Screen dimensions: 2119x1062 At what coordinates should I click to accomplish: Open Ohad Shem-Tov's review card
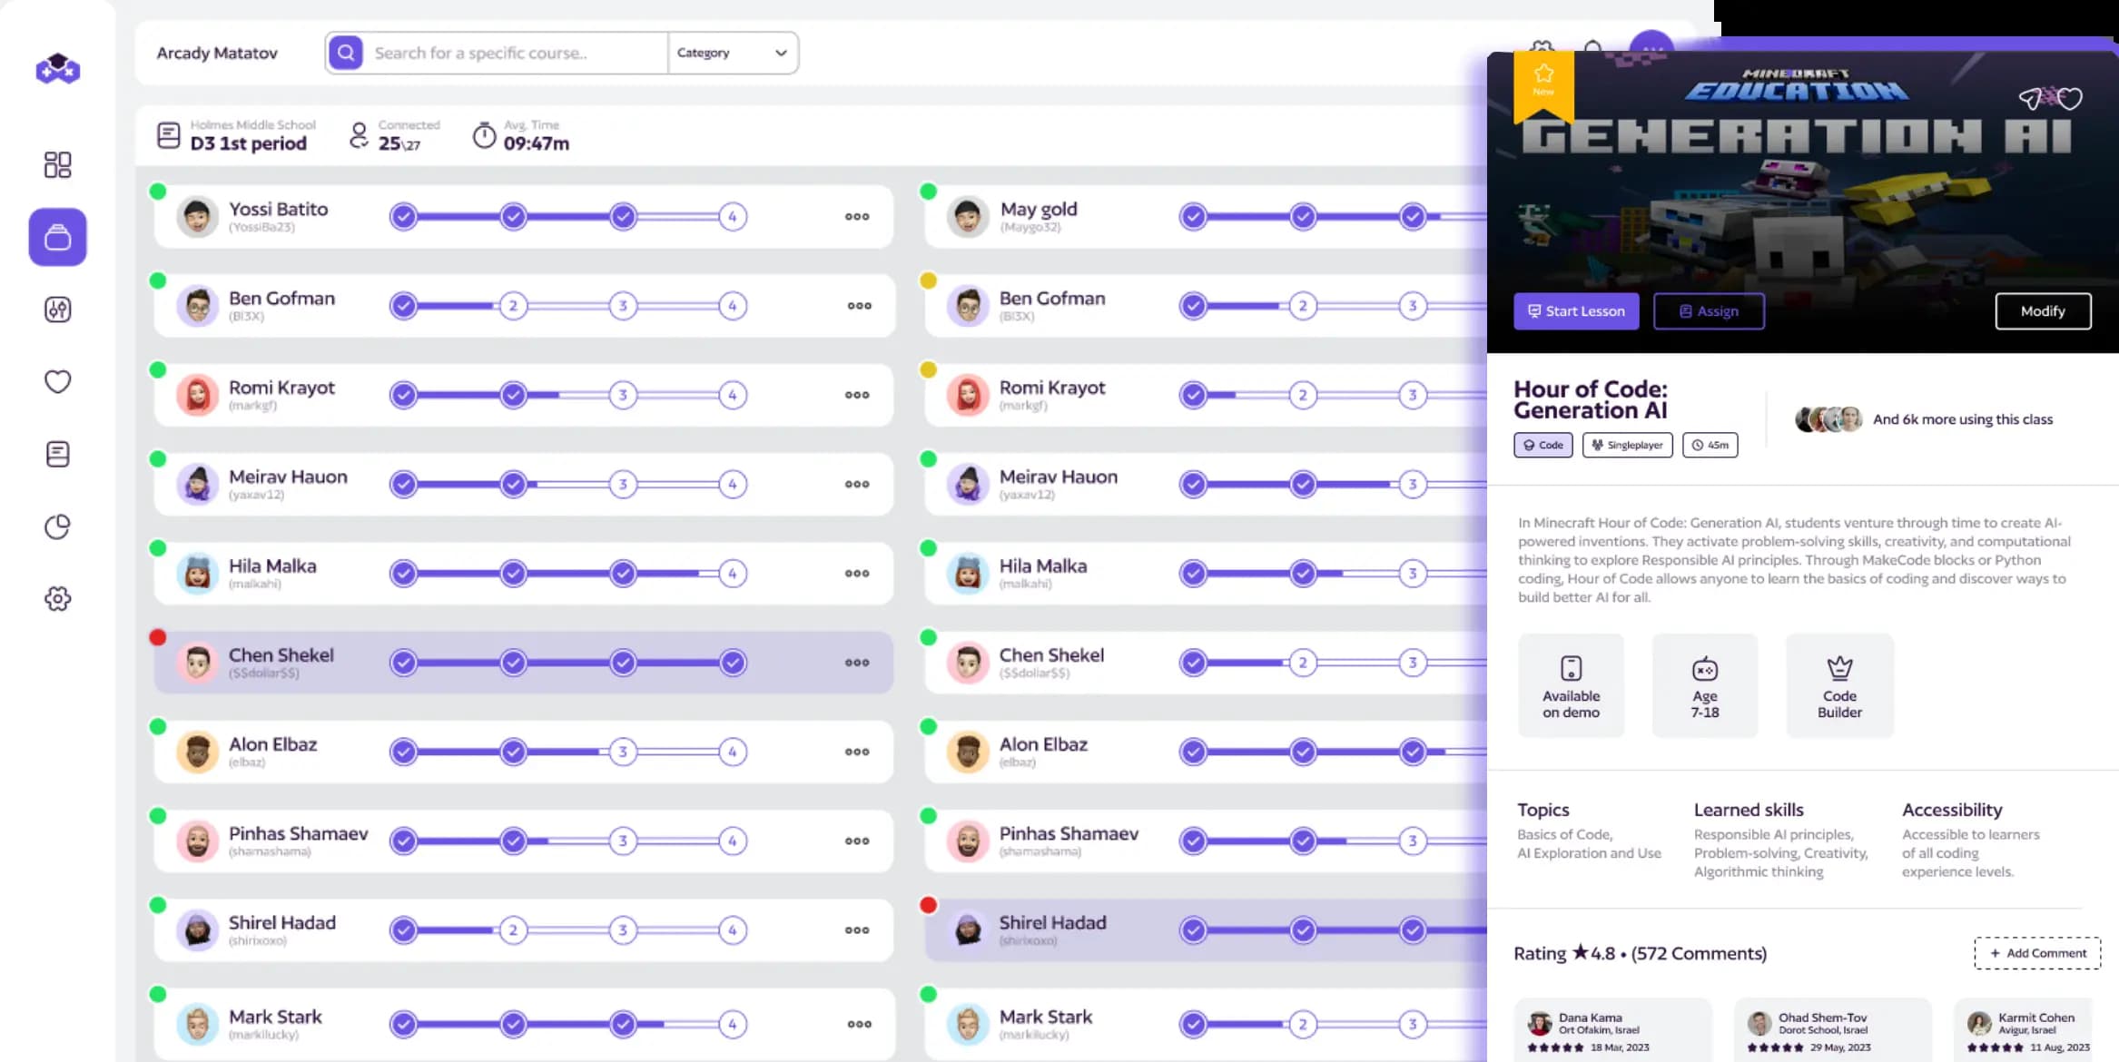point(1833,1030)
